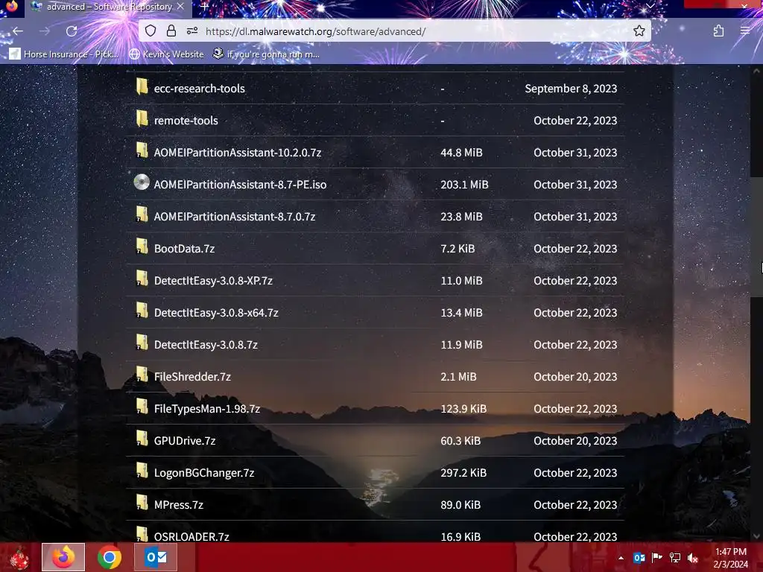
Task: Download AOMEIPartitionAssistant-8.7.0.7z
Action: point(235,217)
